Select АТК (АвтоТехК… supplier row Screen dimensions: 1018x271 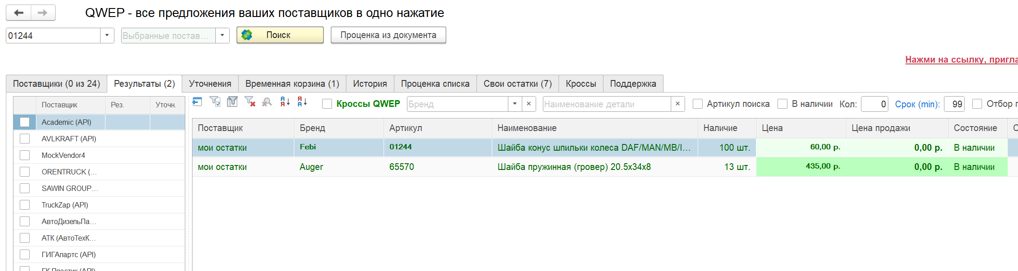pos(99,238)
